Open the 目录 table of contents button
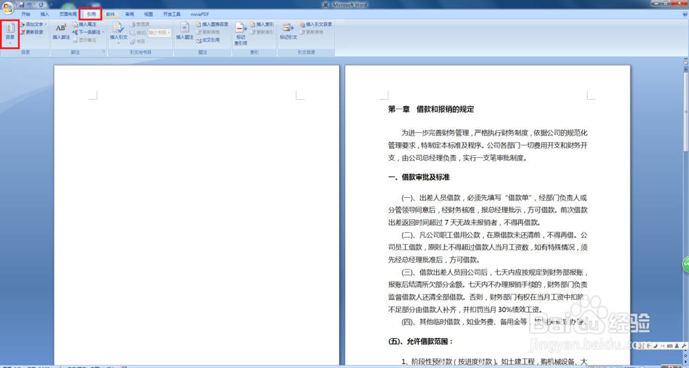The width and height of the screenshot is (689, 368). coord(10,33)
